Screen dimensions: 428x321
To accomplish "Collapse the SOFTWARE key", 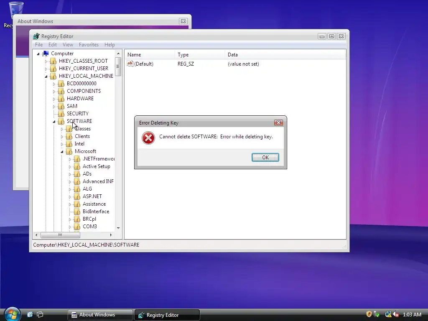I will pos(54,122).
